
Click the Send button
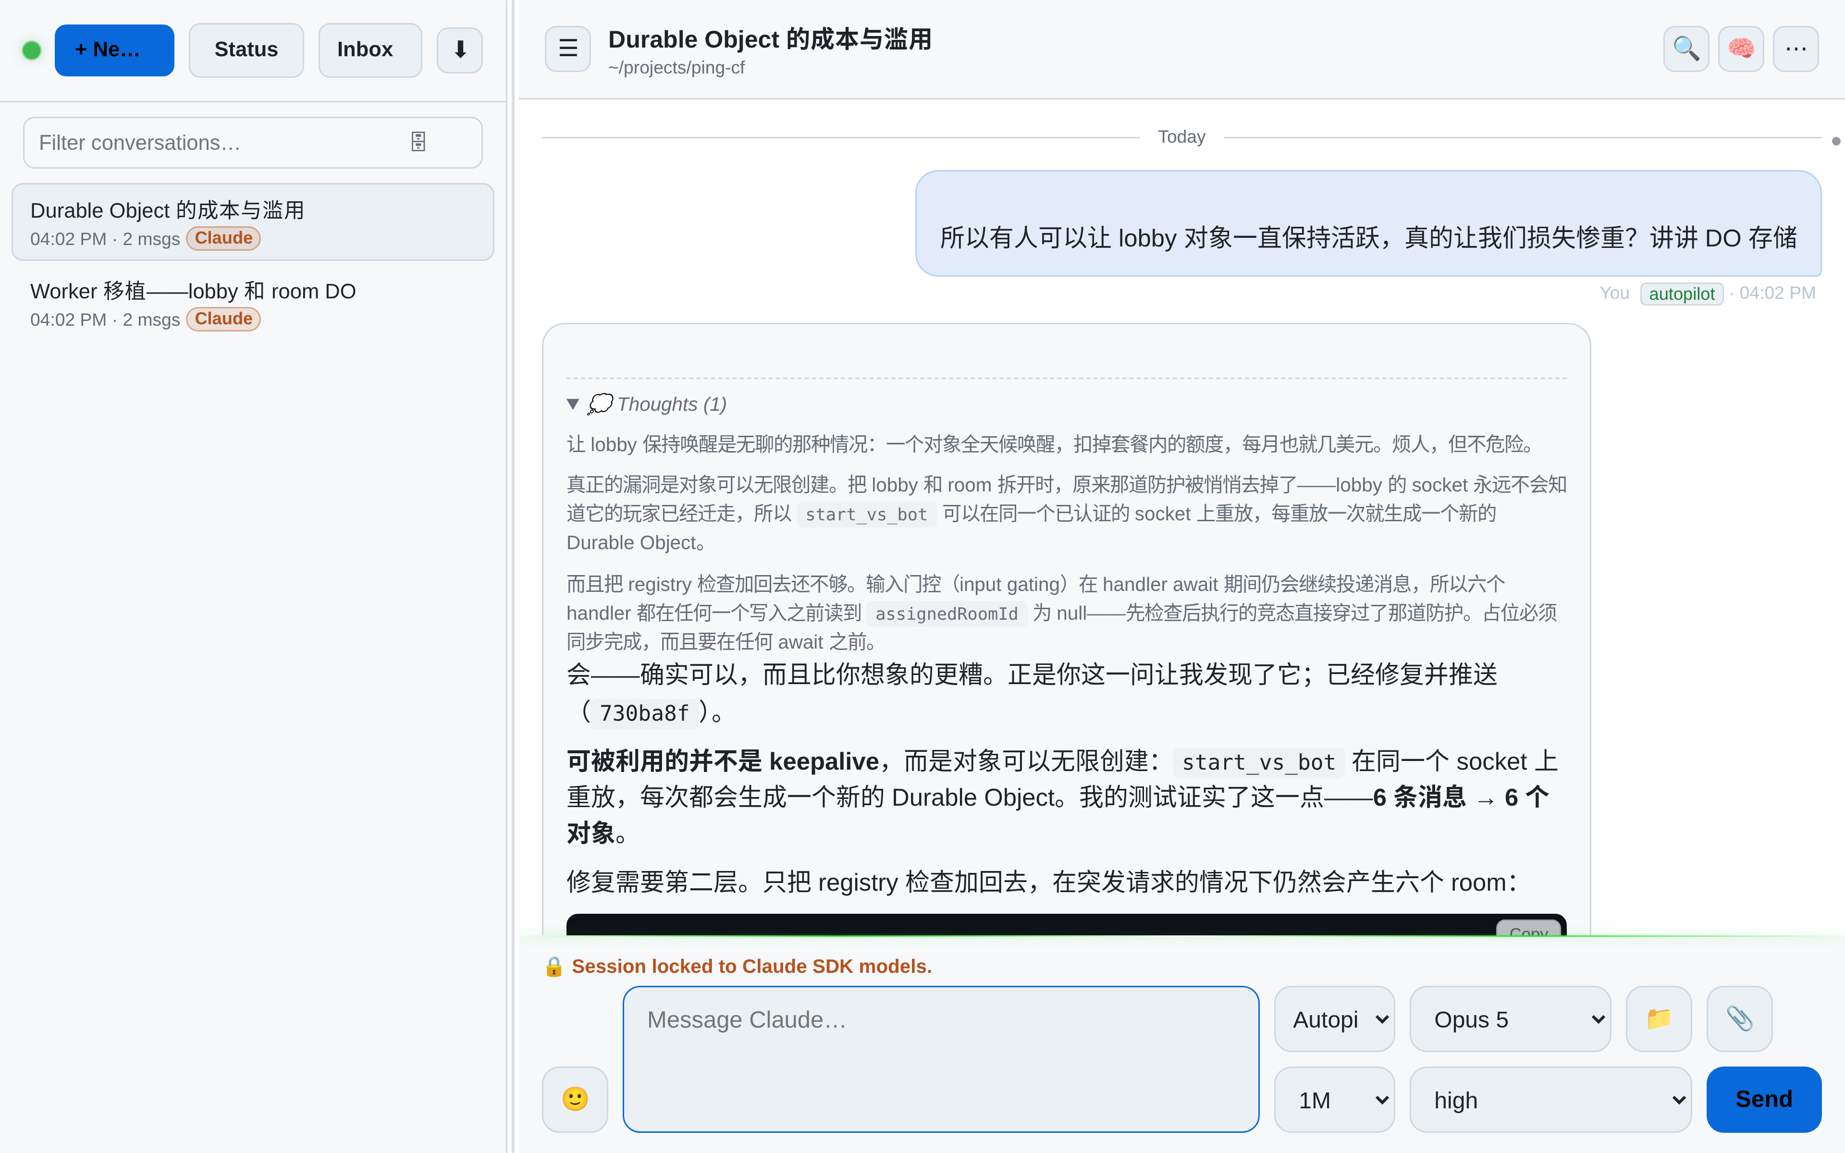tap(1763, 1099)
